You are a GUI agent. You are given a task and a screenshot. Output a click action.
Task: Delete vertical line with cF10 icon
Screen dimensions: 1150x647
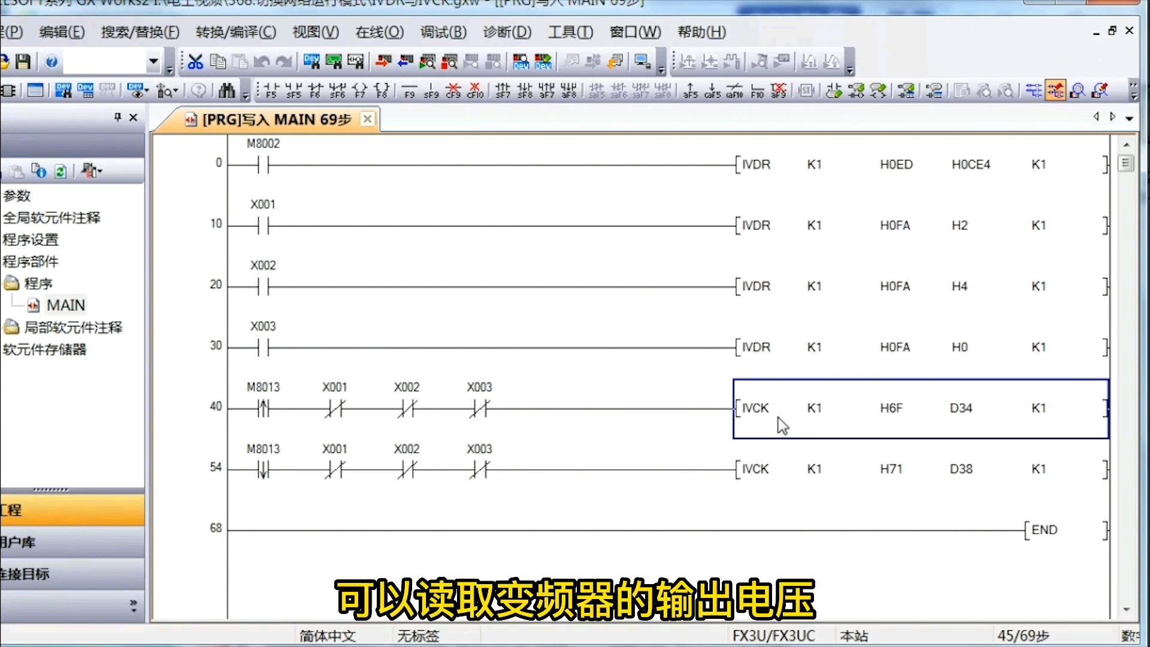[476, 90]
